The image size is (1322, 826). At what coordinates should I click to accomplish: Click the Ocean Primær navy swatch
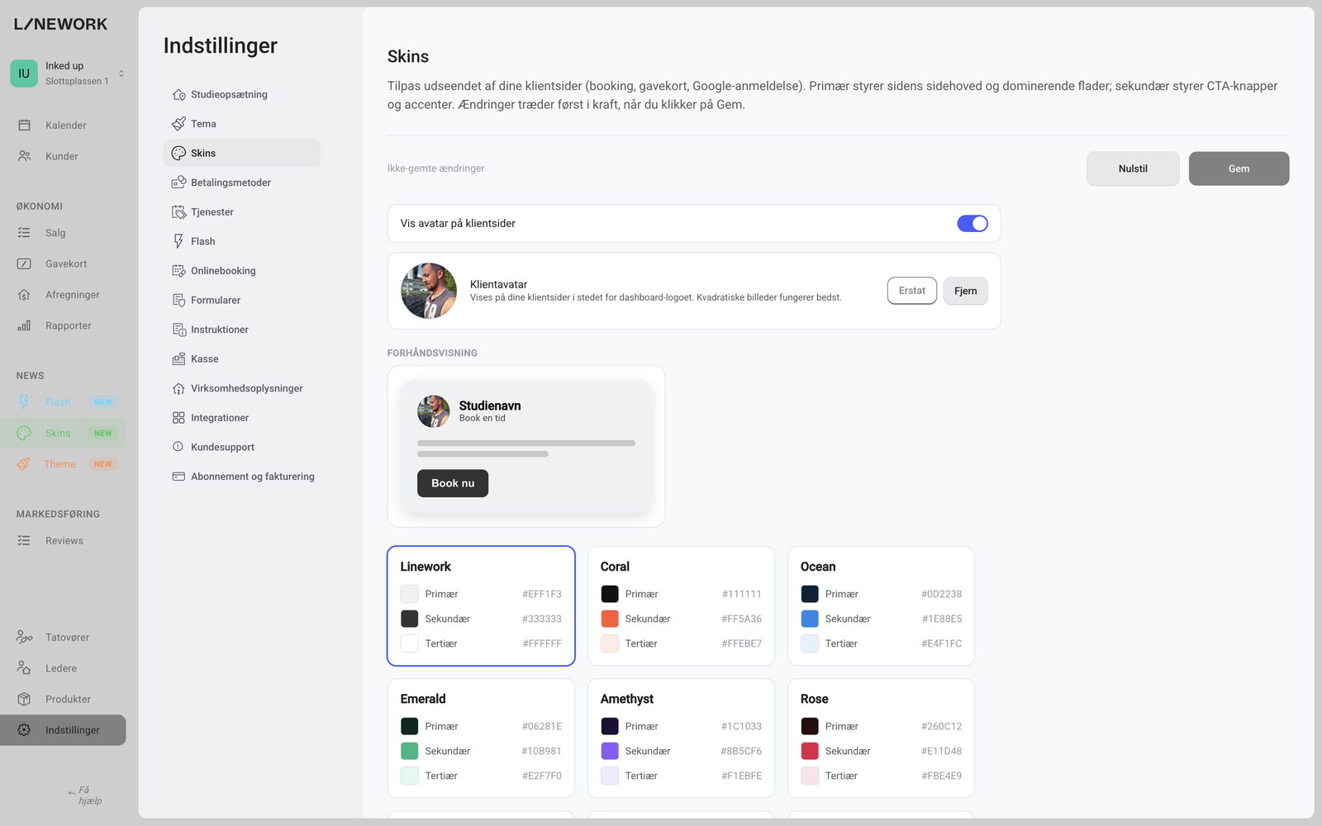tap(810, 594)
